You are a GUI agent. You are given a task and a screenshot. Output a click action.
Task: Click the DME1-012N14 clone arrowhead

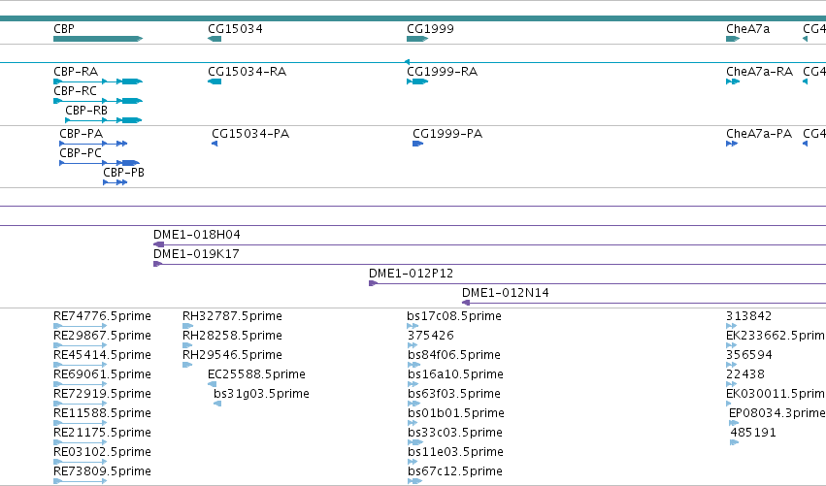[x=466, y=303]
